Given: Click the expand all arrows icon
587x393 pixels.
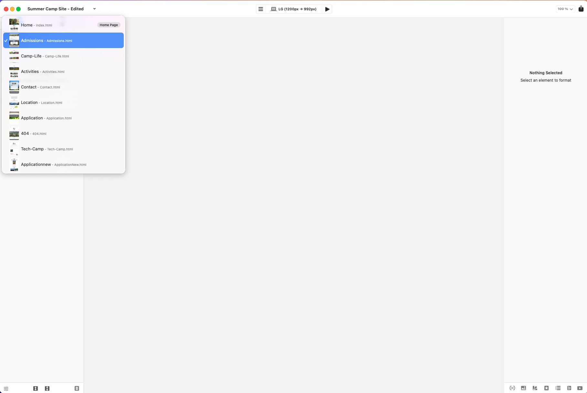Looking at the screenshot, I should click(x=36, y=388).
